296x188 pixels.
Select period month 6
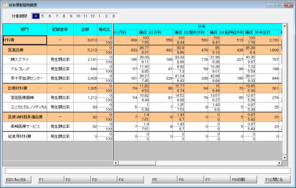click(x=50, y=16)
